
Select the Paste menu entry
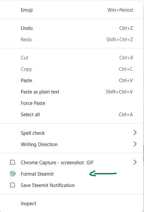point(72,81)
